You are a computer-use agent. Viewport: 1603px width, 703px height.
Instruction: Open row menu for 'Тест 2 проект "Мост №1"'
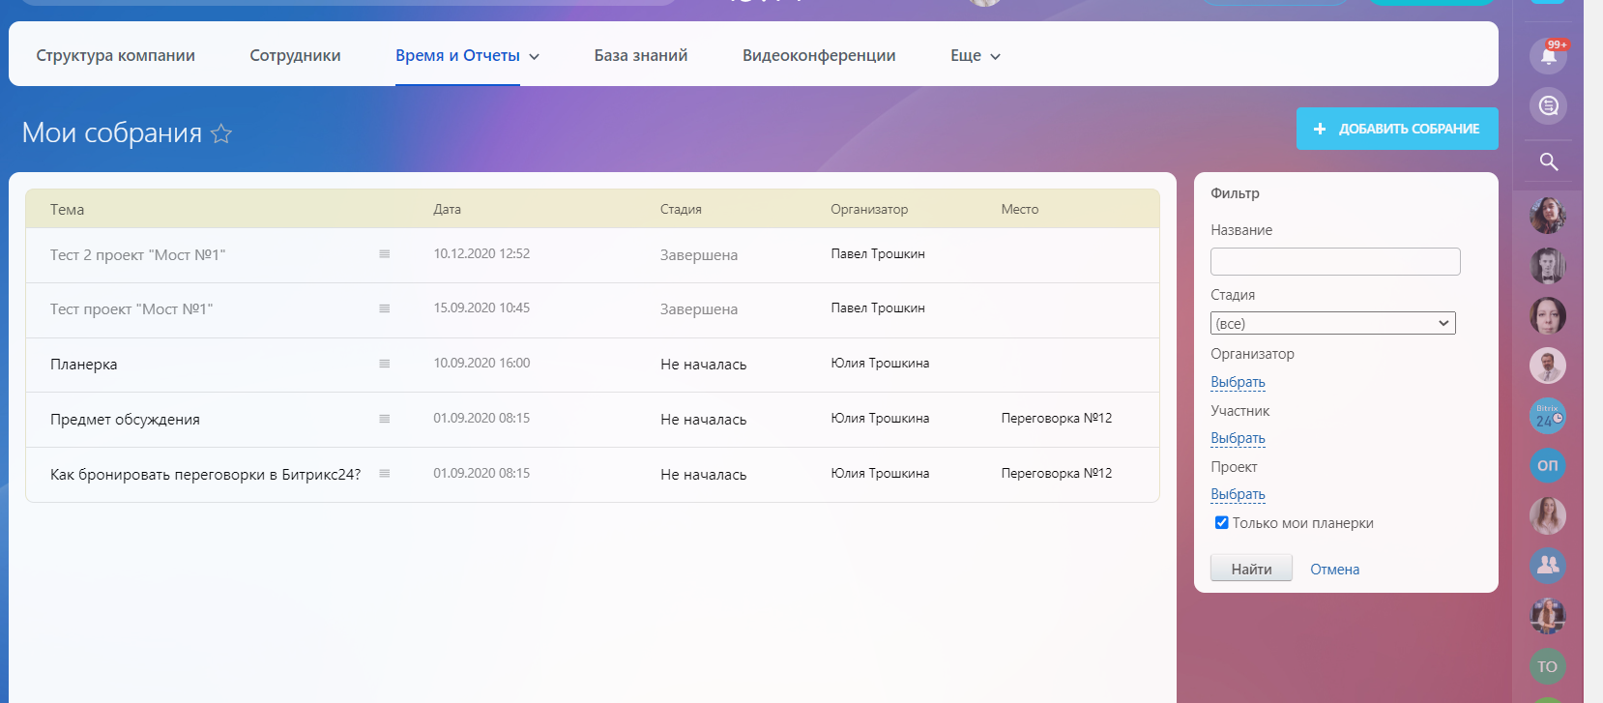tap(384, 254)
